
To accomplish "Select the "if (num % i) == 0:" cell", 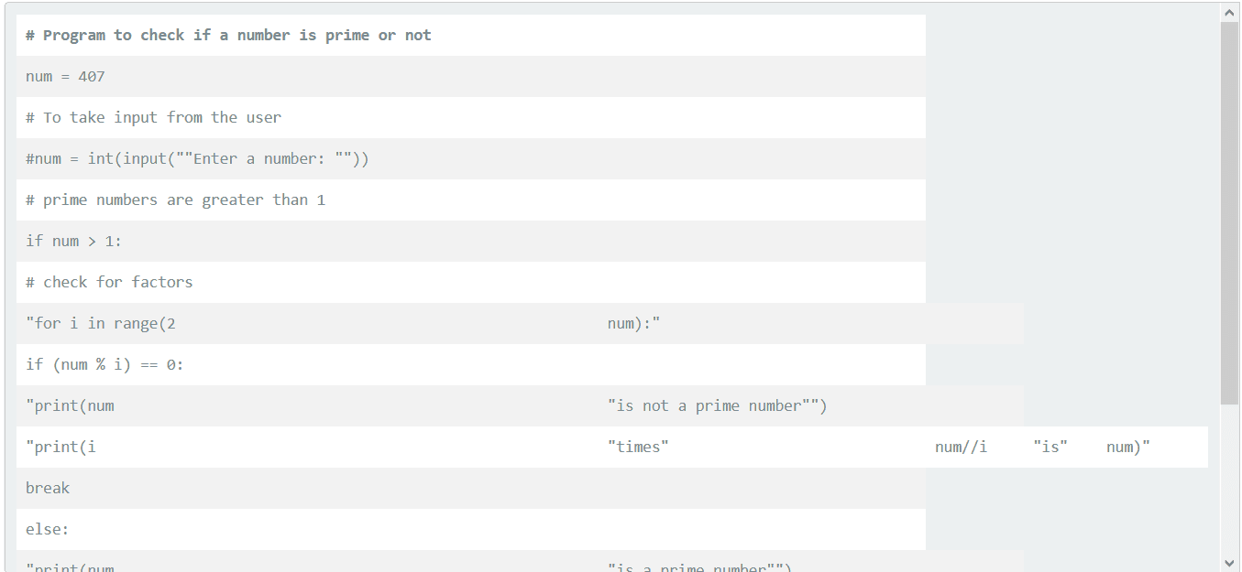I will (x=104, y=365).
